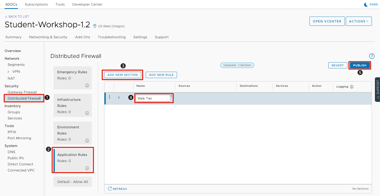Click the Refresh icon below the table
The width and height of the screenshot is (380, 196).
[x=110, y=189]
